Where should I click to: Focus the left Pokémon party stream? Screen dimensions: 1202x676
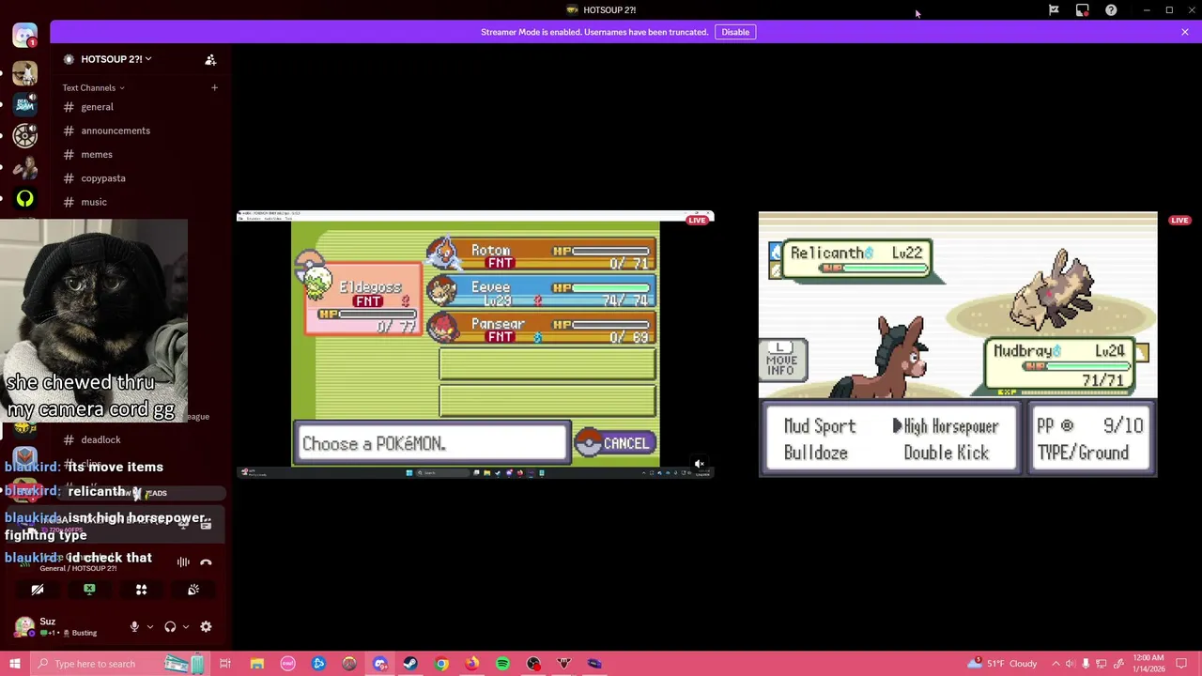[x=475, y=345]
